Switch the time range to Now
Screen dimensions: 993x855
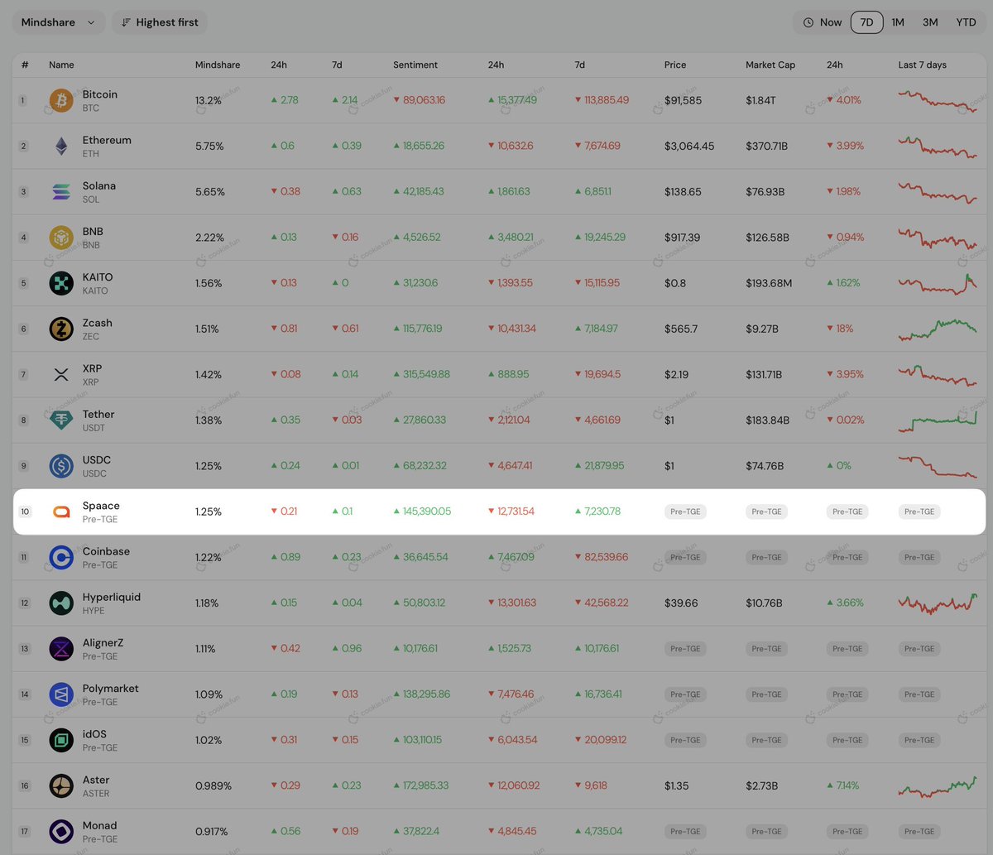tap(821, 22)
